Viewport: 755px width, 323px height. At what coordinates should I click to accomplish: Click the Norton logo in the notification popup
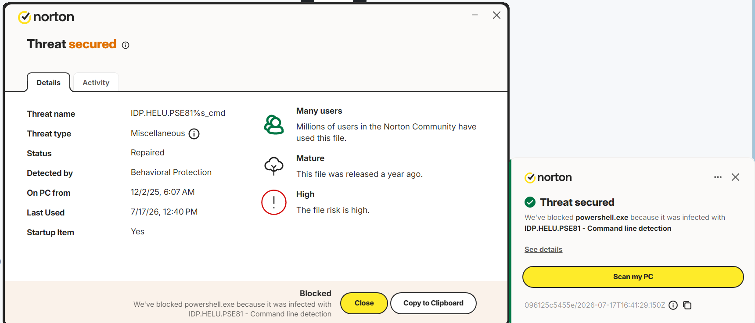click(x=548, y=177)
